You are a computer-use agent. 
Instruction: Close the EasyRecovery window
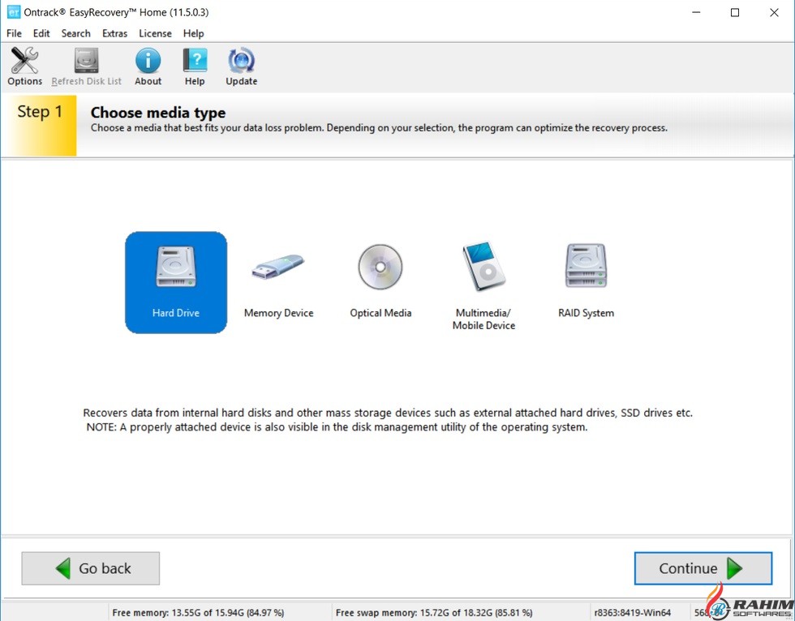point(774,13)
